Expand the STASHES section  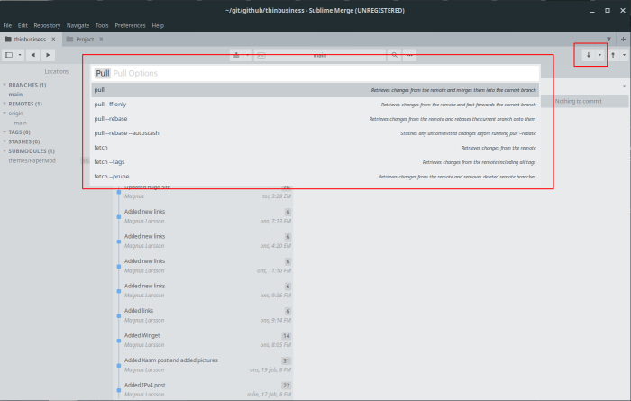(5, 141)
